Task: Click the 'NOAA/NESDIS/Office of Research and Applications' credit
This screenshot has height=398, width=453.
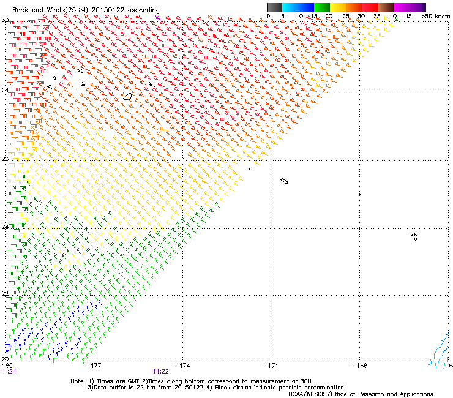Action: click(361, 394)
